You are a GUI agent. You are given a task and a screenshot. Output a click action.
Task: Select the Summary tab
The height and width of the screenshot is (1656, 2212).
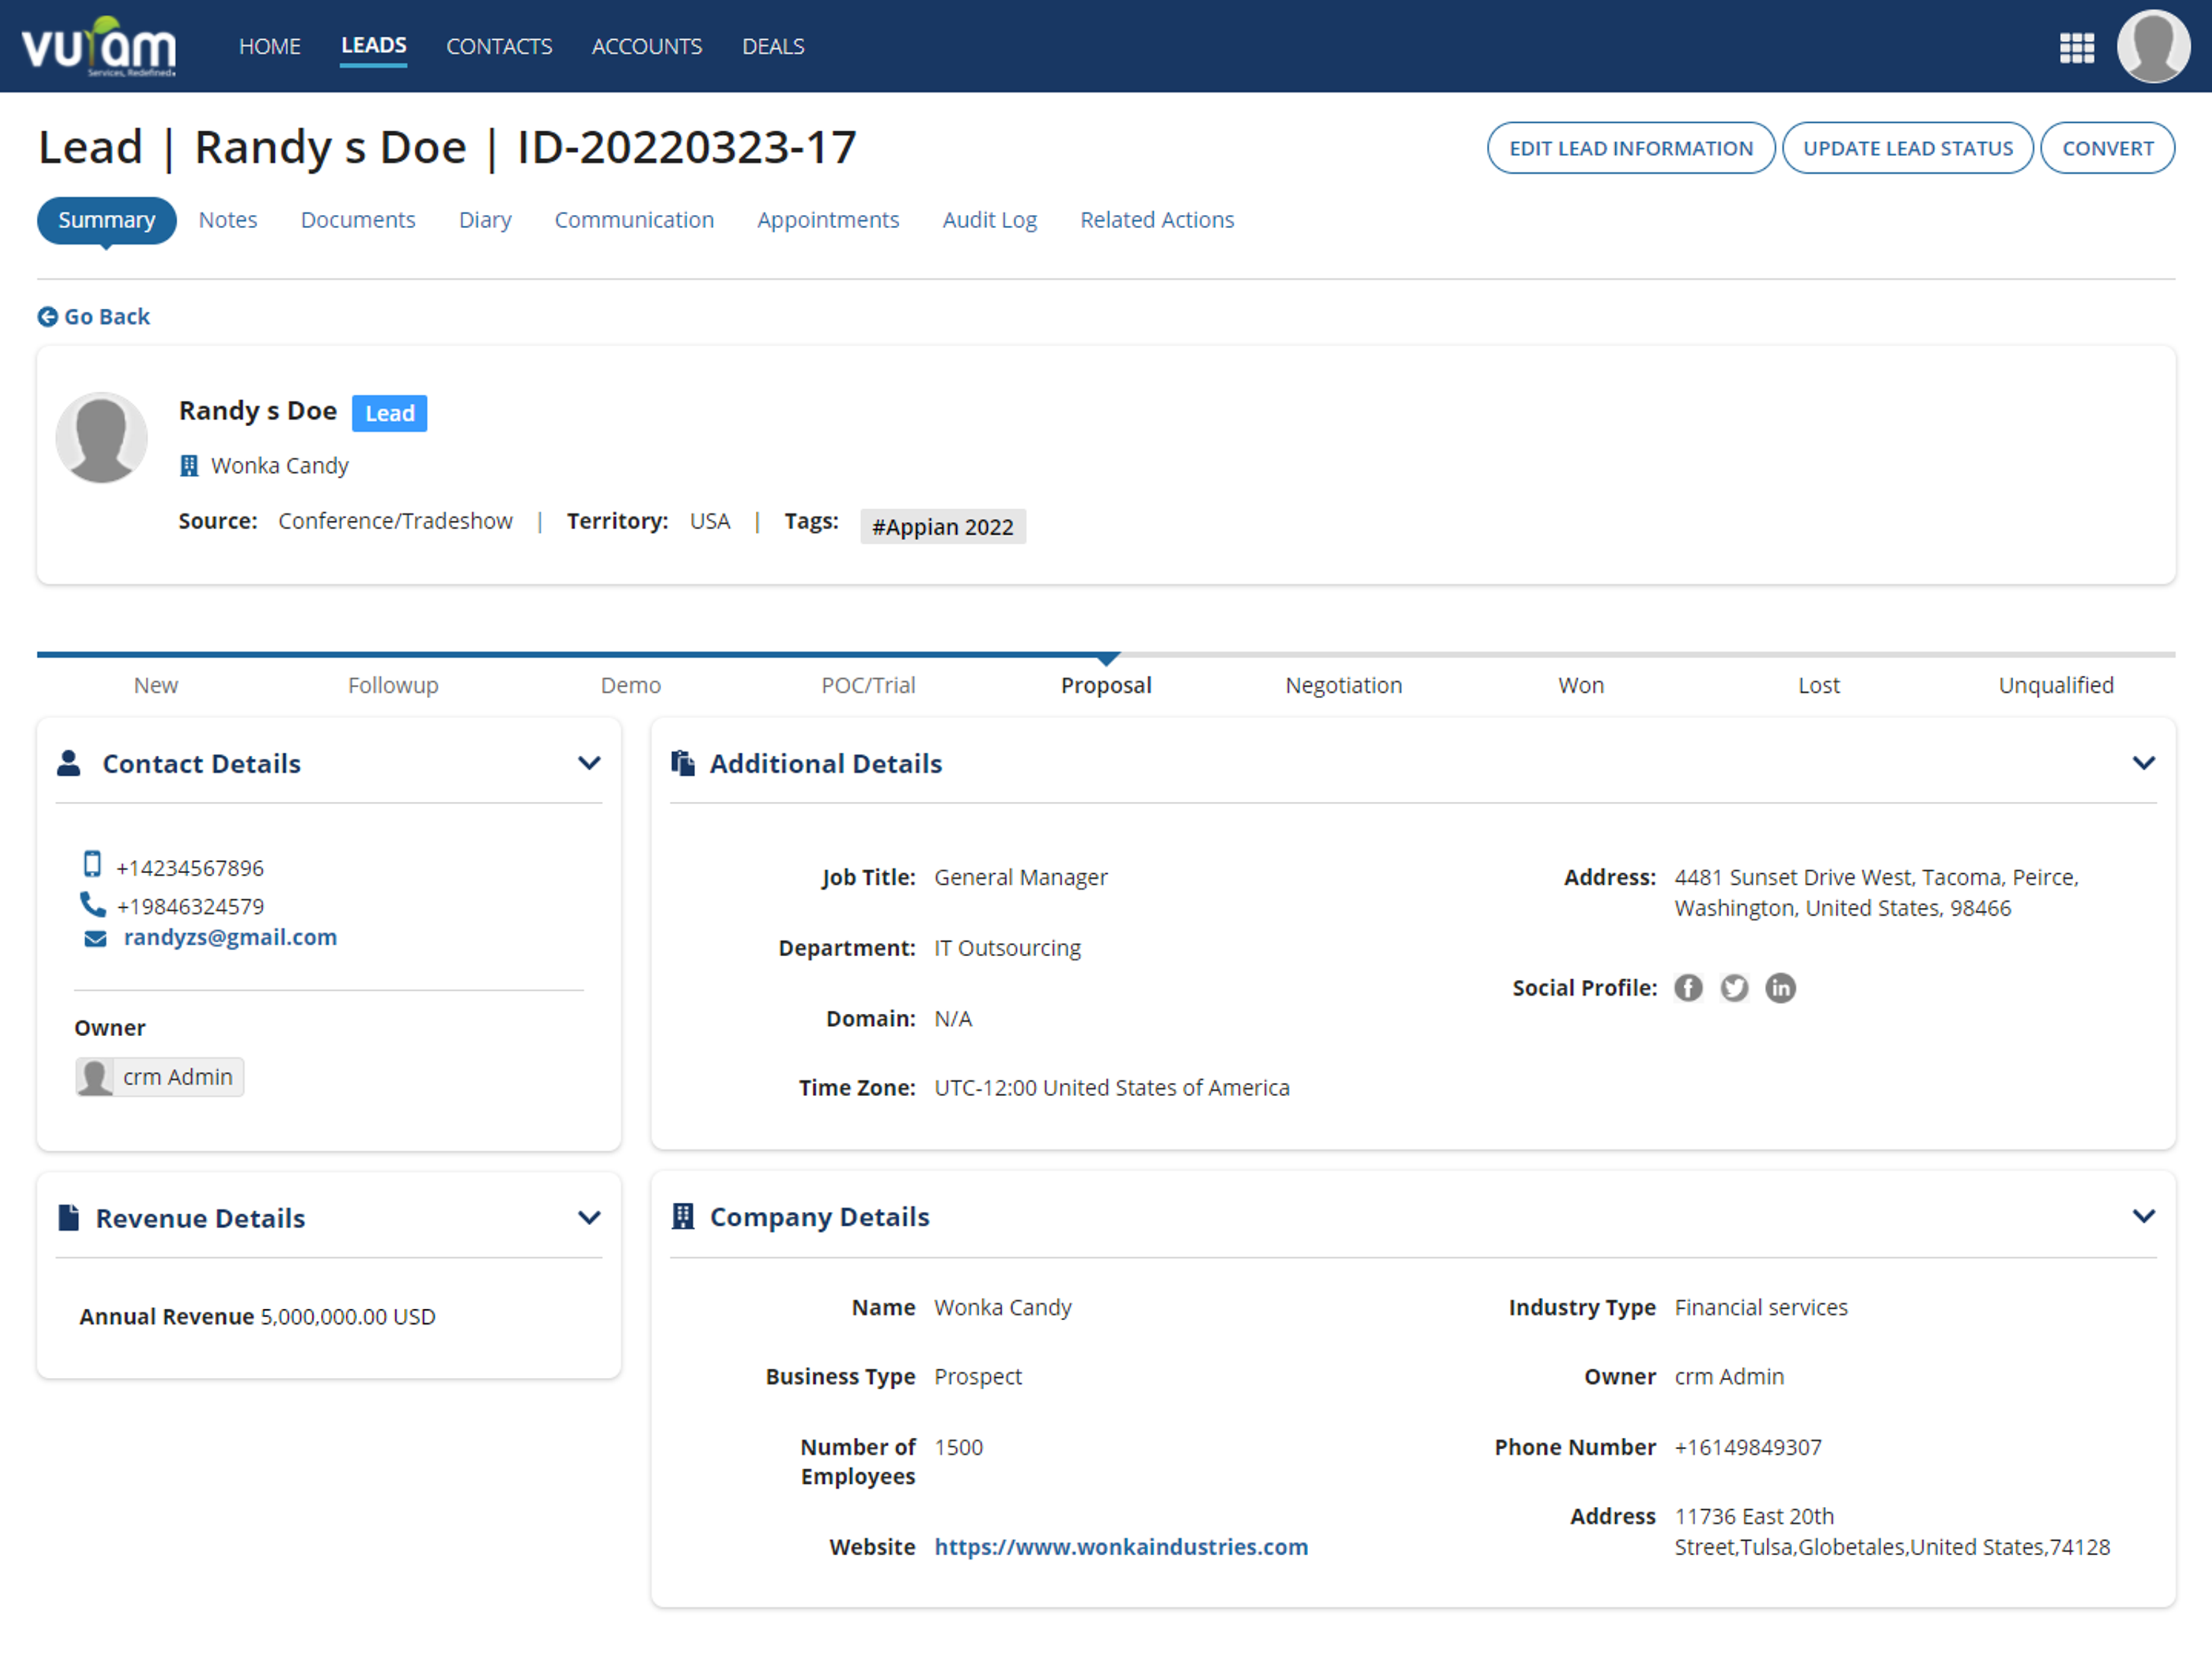(x=107, y=220)
